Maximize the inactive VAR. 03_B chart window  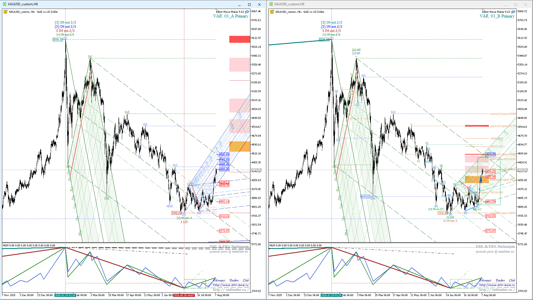516,4
